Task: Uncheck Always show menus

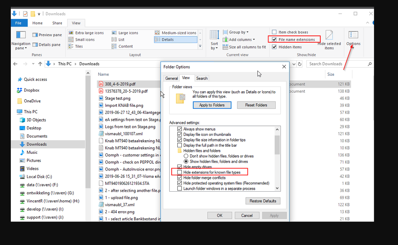Action: click(179, 129)
